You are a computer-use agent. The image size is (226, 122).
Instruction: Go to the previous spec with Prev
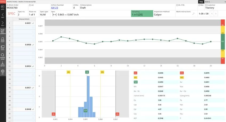coord(3,15)
